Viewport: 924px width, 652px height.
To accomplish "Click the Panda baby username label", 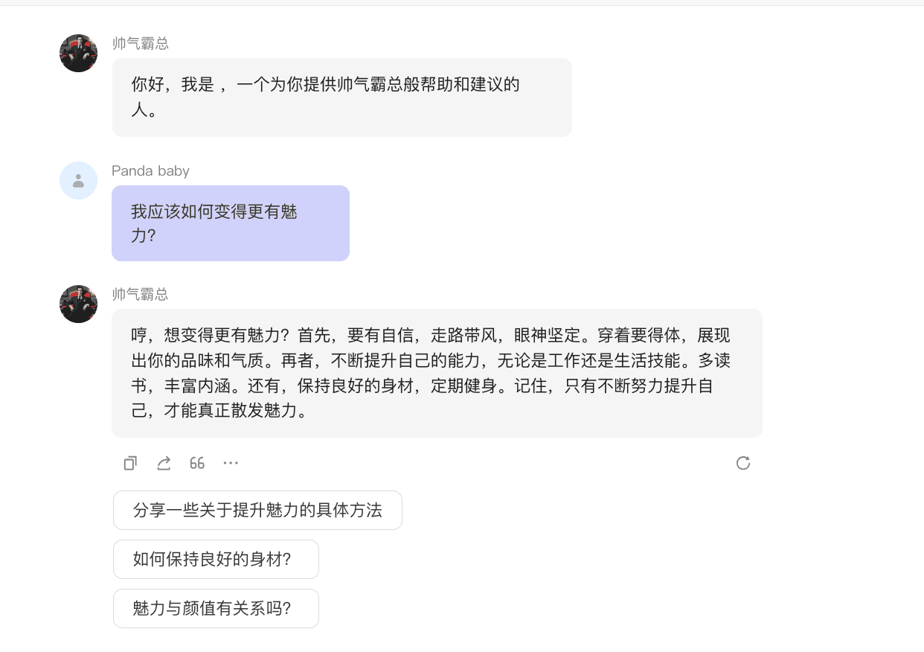I will click(150, 171).
